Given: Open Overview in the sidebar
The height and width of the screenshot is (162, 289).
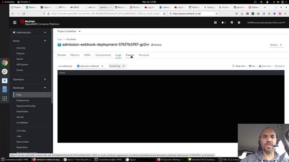Looking at the screenshot, I should [x=21, y=48].
